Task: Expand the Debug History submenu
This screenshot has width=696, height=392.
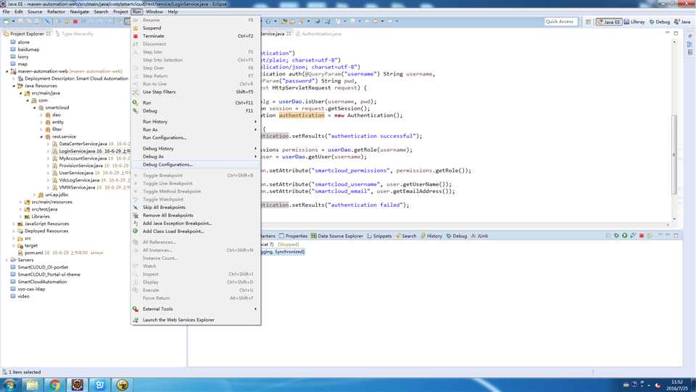Action: (x=196, y=148)
